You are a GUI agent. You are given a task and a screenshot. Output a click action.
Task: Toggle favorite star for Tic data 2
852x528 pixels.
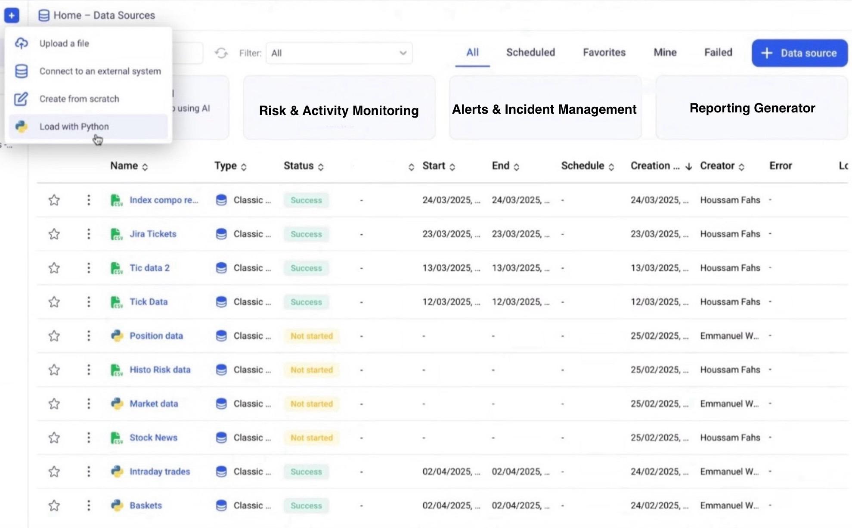tap(54, 268)
